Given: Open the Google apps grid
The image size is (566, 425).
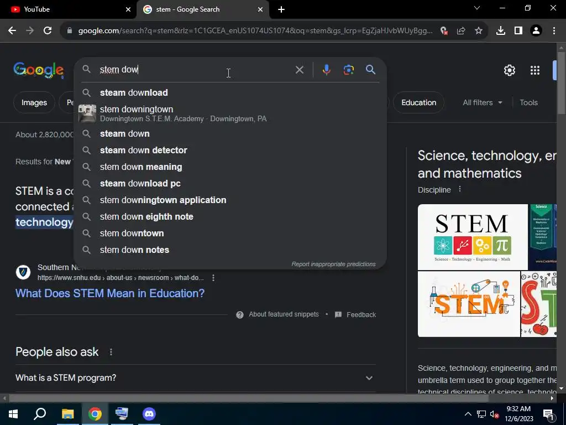Looking at the screenshot, I should (535, 70).
